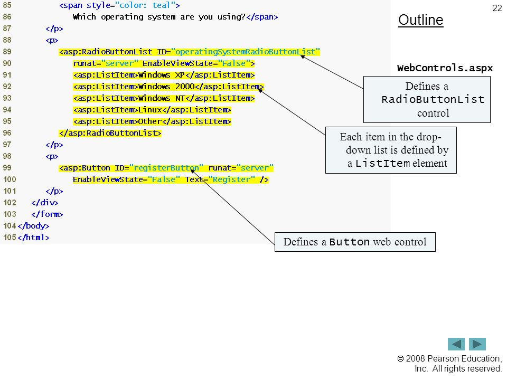Viewport: 507px width, 380px height.
Task: Click the 2008 Pearson Education copyright text
Action: tap(449, 364)
